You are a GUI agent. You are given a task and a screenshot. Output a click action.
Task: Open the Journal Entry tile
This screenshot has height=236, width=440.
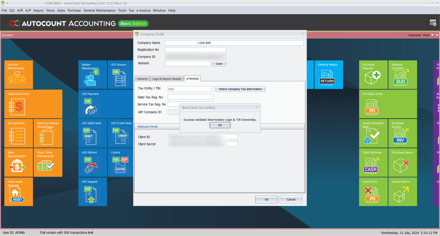click(x=19, y=133)
